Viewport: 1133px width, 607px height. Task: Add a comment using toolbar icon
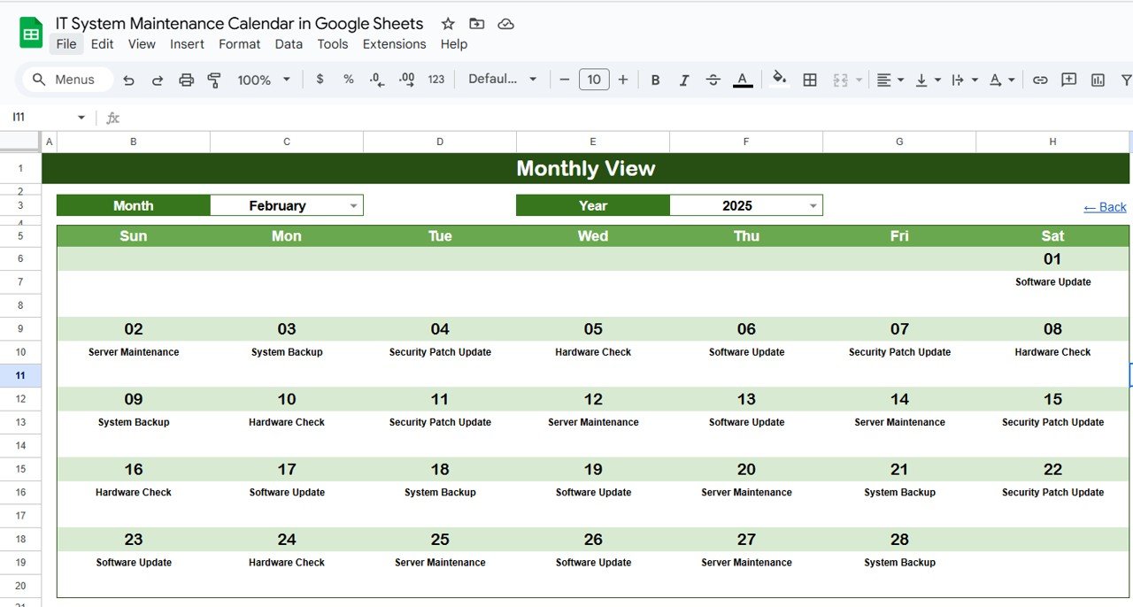pyautogui.click(x=1068, y=80)
